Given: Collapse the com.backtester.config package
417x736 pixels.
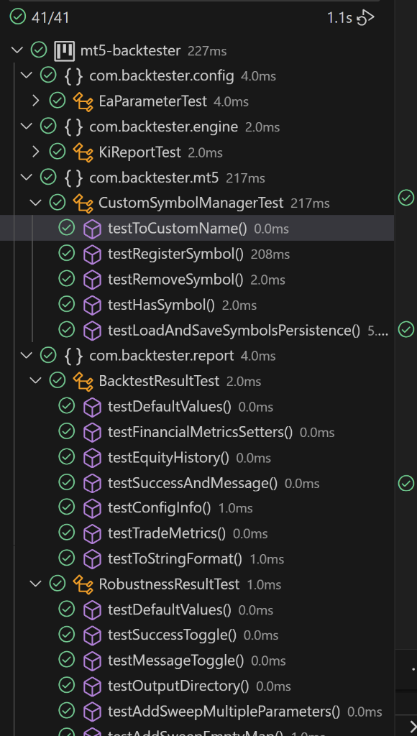Looking at the screenshot, I should pos(27,75).
